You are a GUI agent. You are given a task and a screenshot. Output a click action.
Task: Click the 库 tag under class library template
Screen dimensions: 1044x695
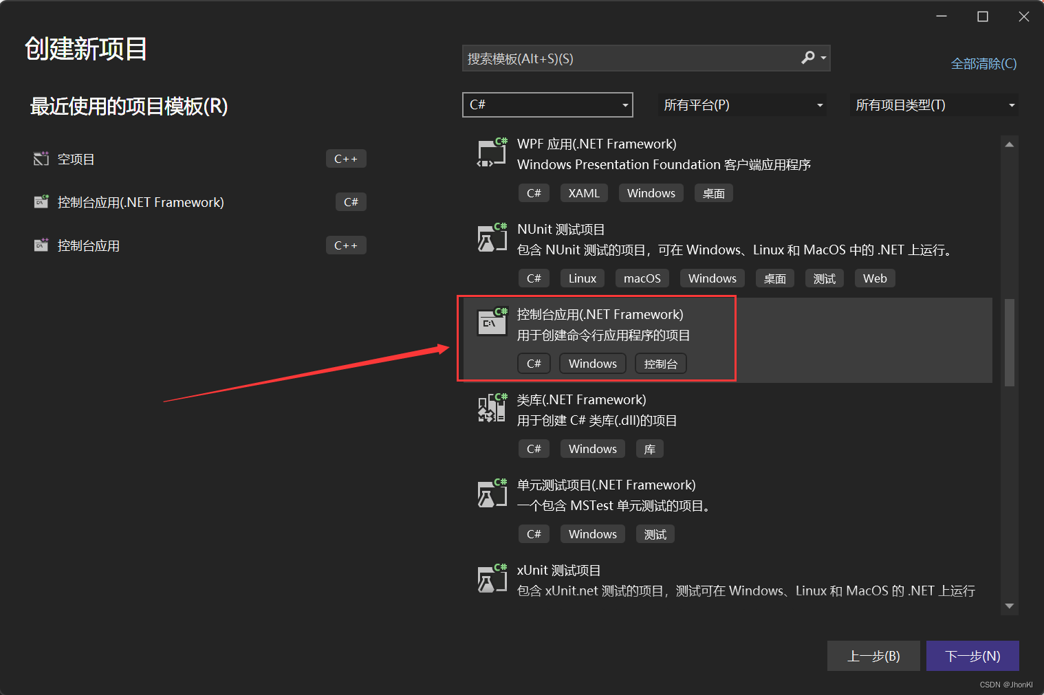point(650,449)
